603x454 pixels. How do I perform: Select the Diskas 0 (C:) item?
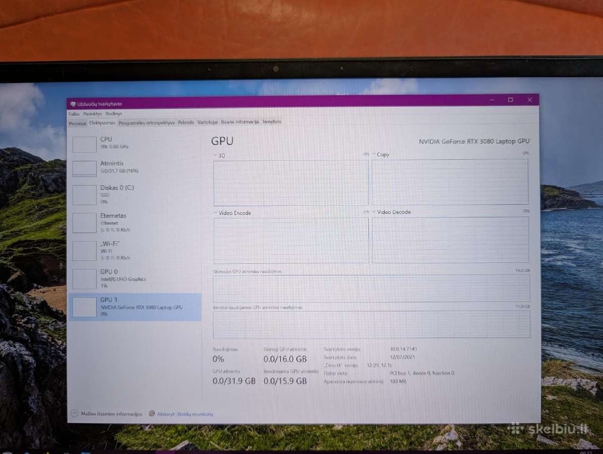(x=135, y=195)
